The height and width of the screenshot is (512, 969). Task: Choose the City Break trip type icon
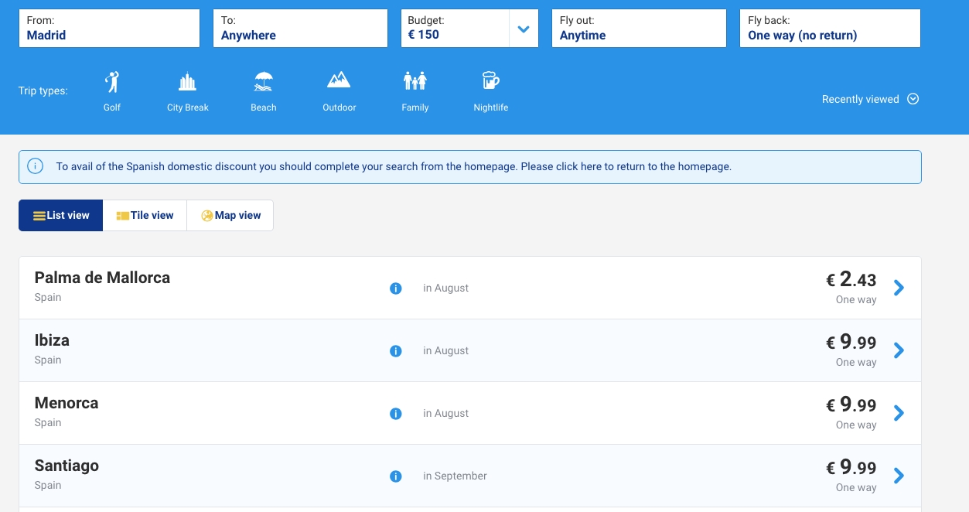tap(187, 82)
